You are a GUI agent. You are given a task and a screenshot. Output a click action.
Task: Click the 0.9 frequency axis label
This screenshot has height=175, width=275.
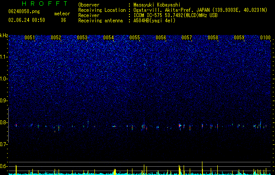pyautogui.click(x=4, y=101)
